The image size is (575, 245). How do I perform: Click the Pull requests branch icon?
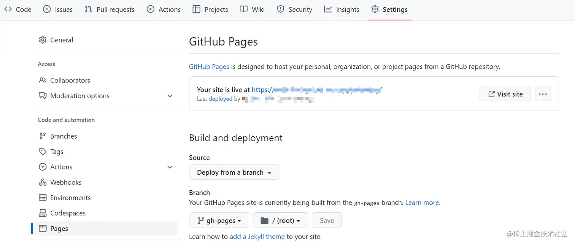click(88, 9)
